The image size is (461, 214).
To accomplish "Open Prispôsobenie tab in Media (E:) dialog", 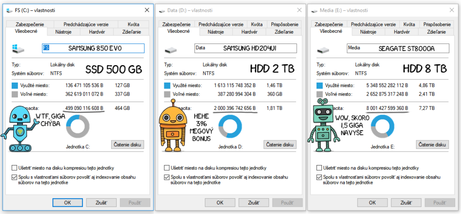I will tap(436, 24).
